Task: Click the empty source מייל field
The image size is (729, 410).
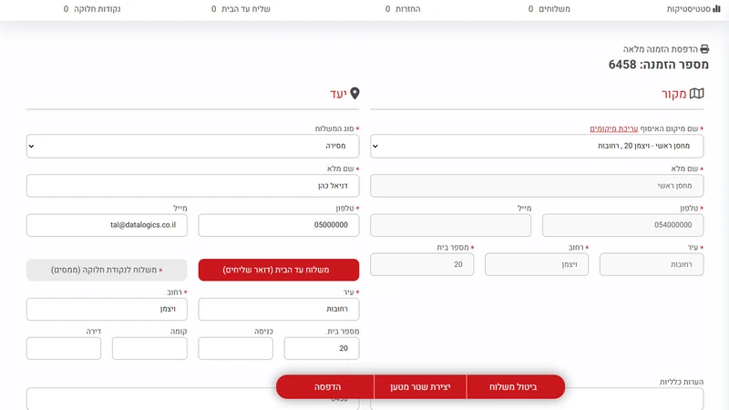Action: (450, 225)
